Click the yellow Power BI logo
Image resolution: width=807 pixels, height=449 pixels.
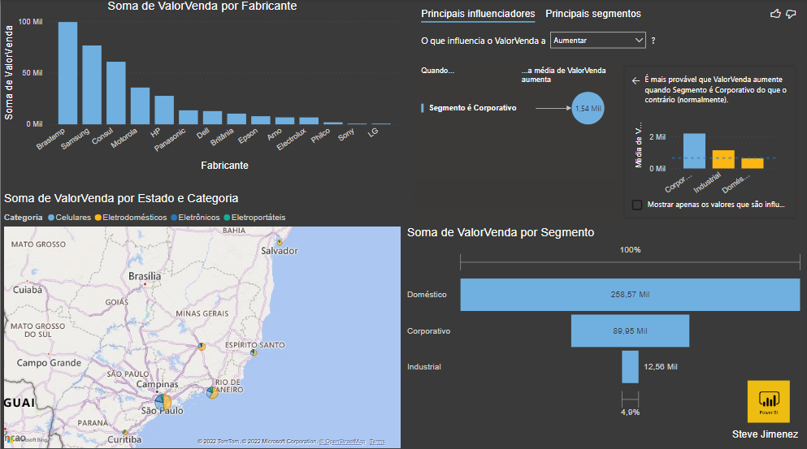coord(769,401)
